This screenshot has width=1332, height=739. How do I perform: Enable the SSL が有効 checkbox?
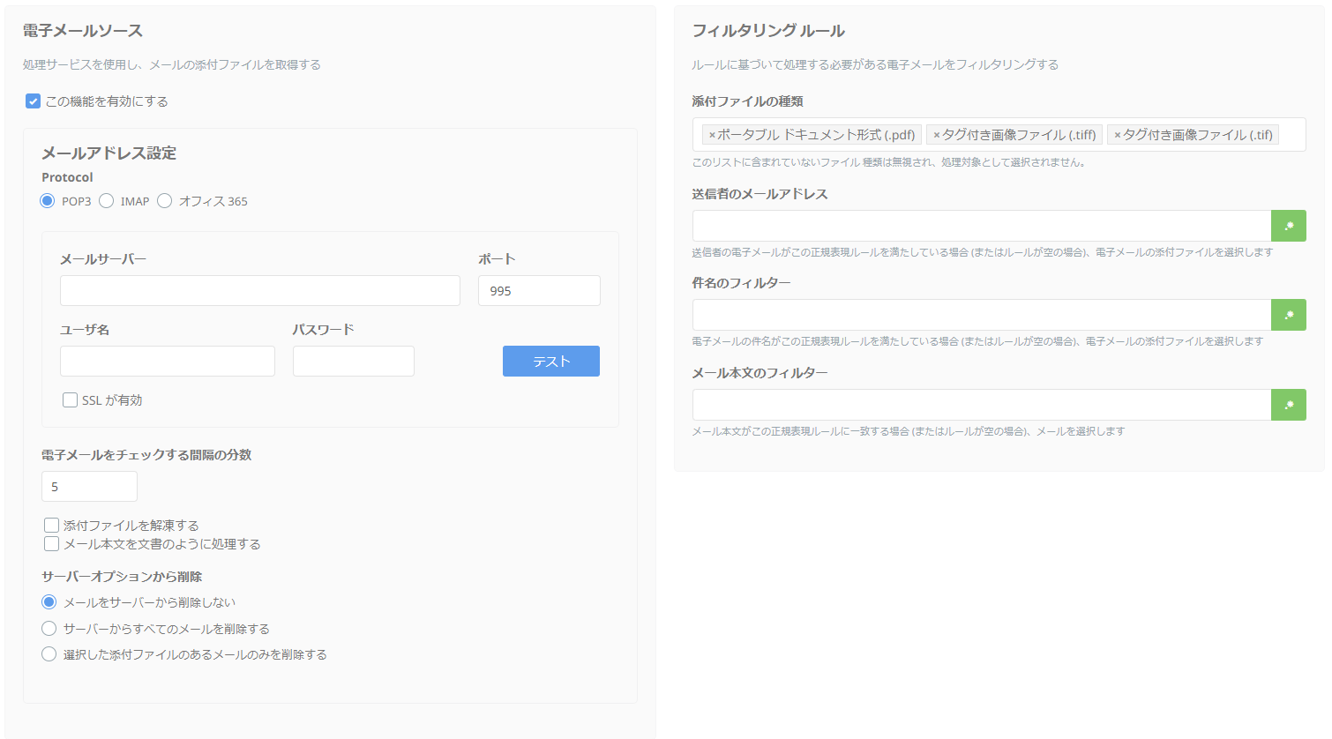(x=71, y=400)
